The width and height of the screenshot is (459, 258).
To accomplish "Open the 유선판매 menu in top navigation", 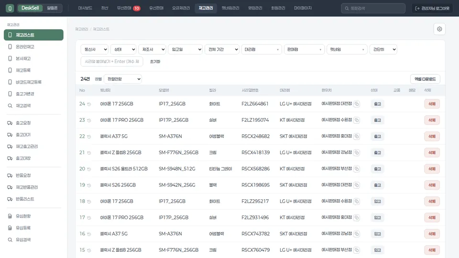I will click(x=156, y=8).
